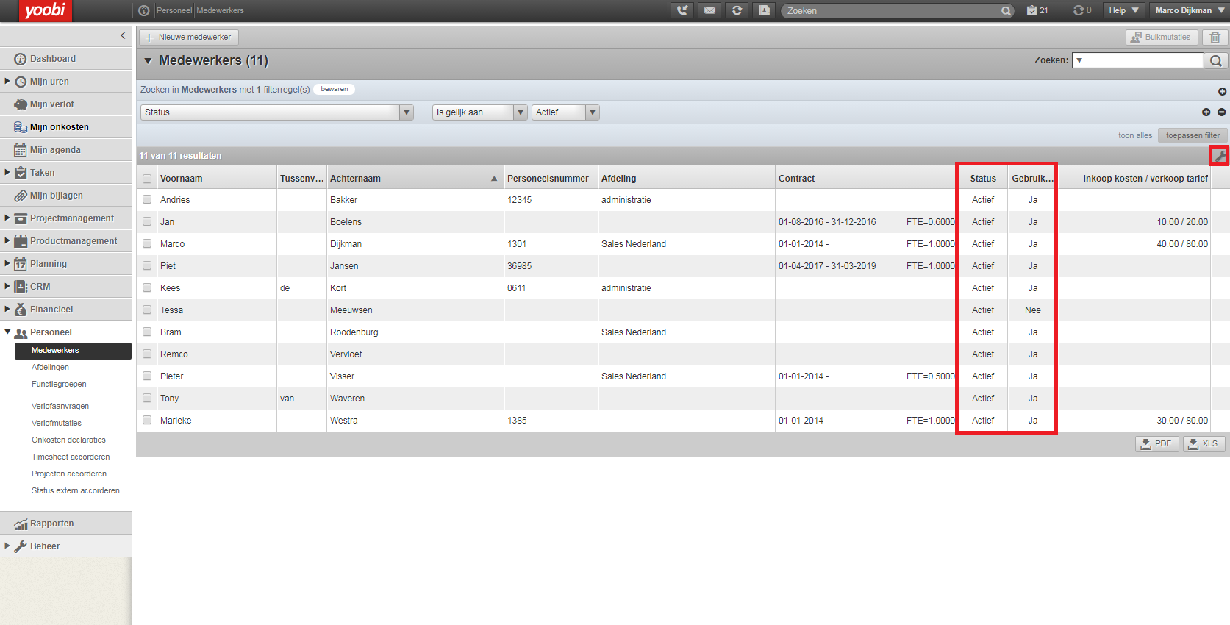This screenshot has width=1230, height=625.
Task: Open Mijn verlof in the sidebar
Action: [66, 104]
